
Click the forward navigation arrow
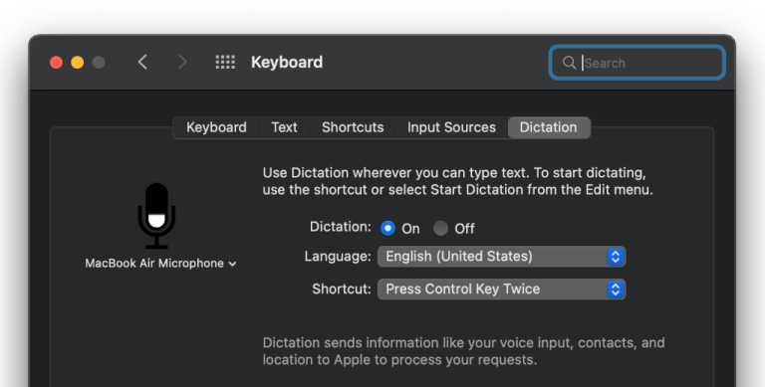[x=182, y=62]
